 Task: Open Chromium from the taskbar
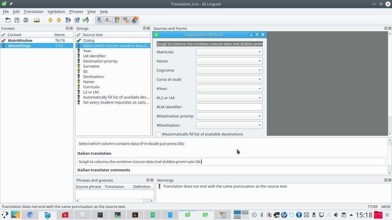(30, 215)
